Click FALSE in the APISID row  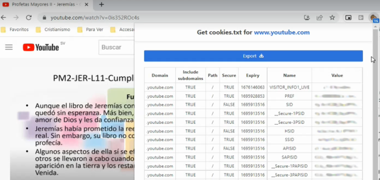pyautogui.click(x=229, y=148)
